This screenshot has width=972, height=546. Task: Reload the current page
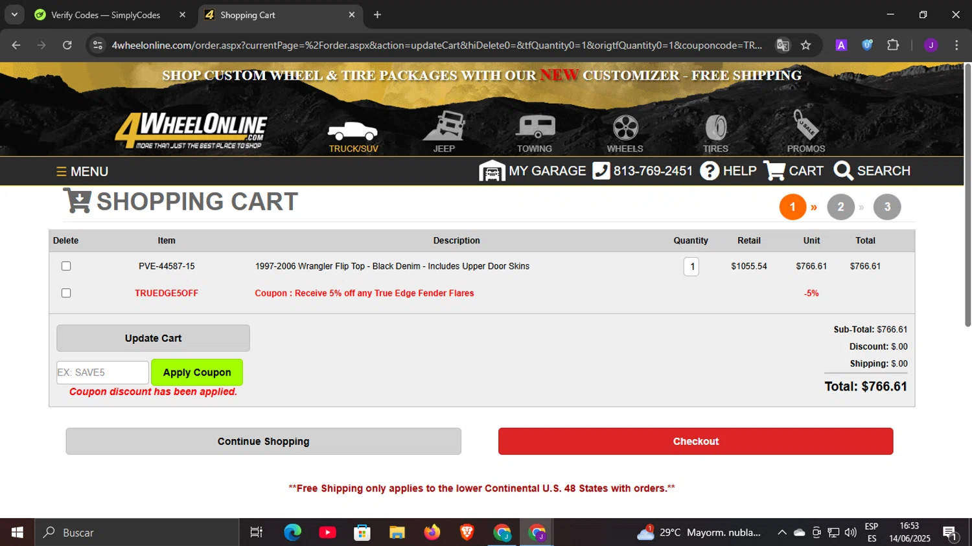pos(67,45)
